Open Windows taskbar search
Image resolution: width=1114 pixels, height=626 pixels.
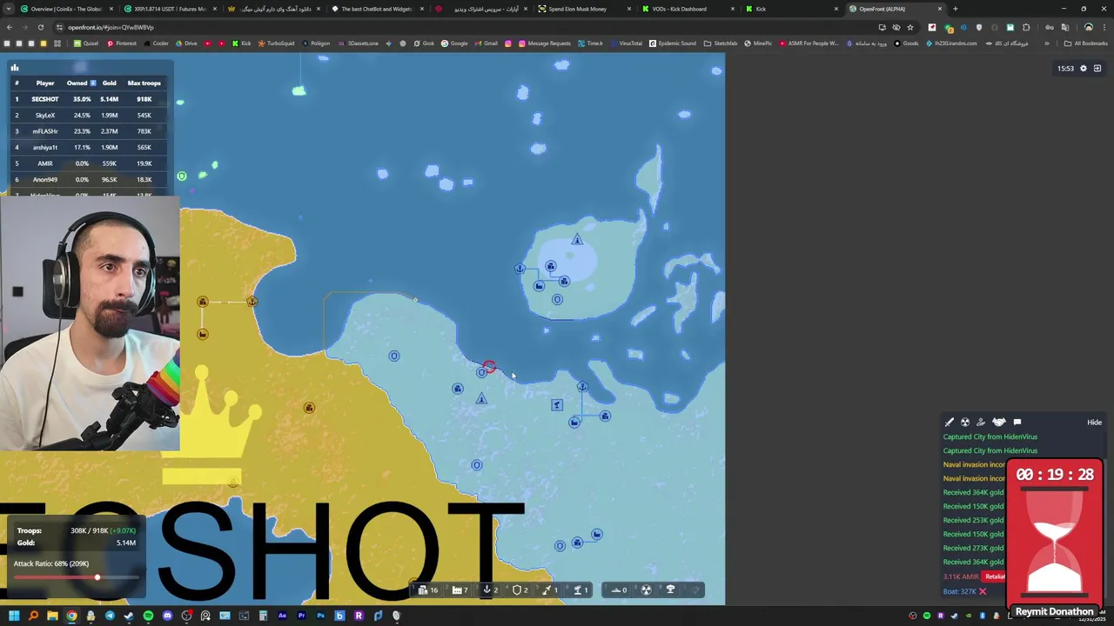33,616
